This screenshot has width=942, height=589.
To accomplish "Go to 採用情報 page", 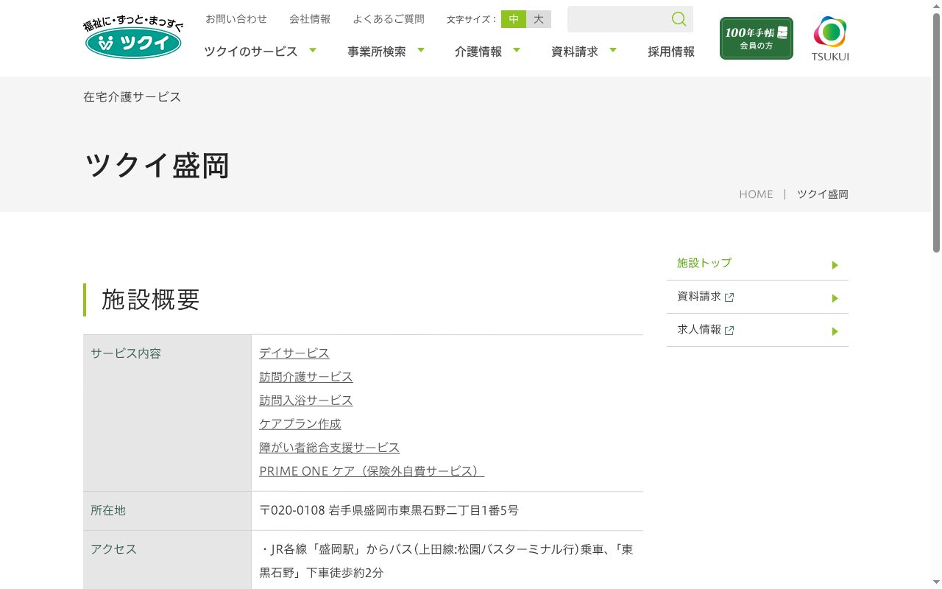I will (x=671, y=52).
